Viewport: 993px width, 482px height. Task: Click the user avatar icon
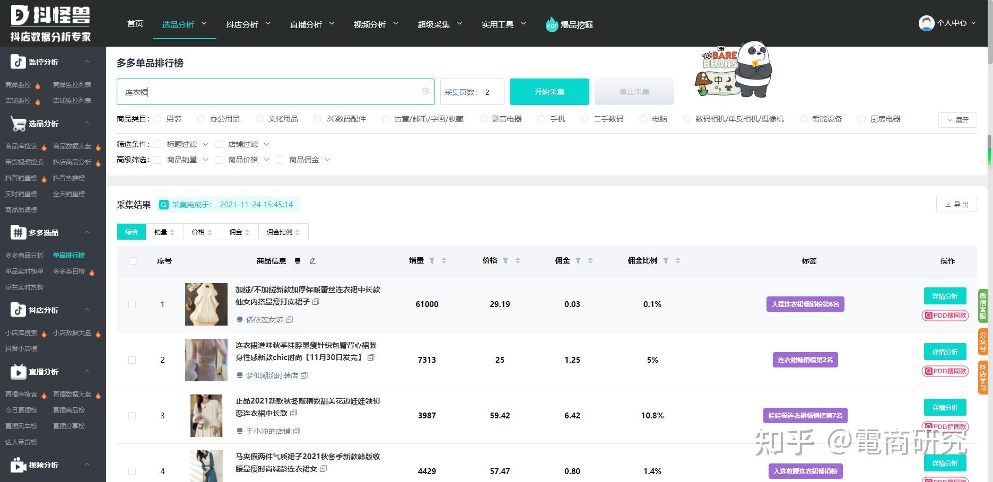926,23
